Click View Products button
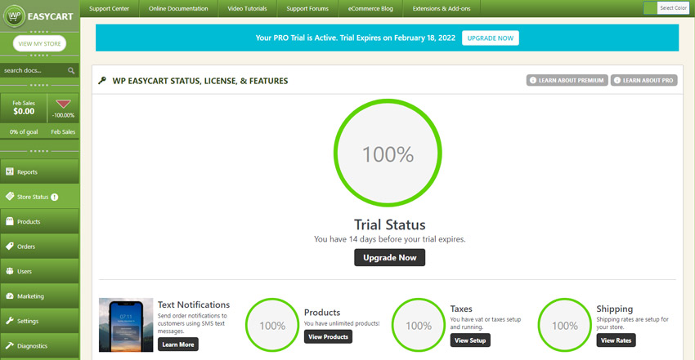 [x=328, y=337]
